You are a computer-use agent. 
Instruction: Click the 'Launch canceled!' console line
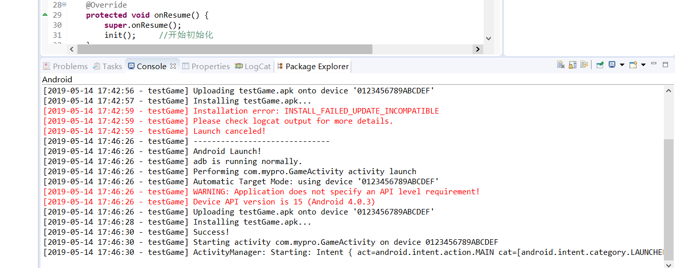coord(154,131)
